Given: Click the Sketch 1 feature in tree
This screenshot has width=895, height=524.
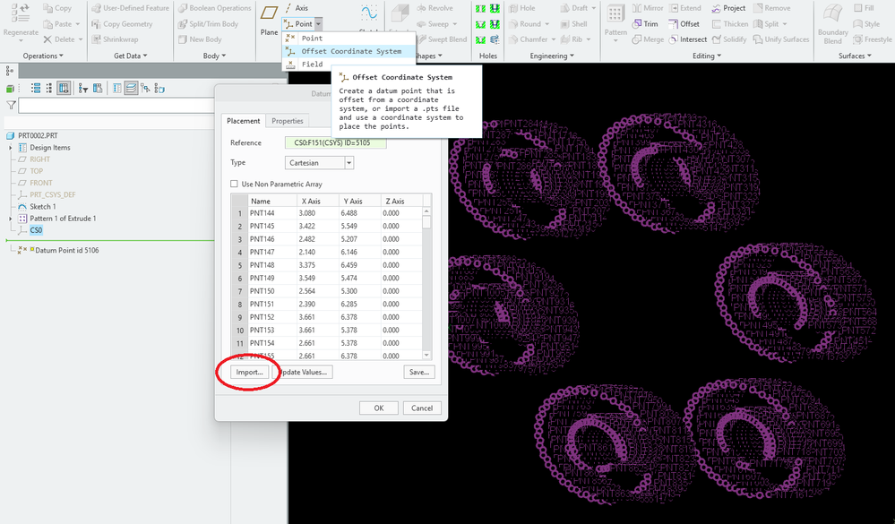Looking at the screenshot, I should tap(41, 206).
